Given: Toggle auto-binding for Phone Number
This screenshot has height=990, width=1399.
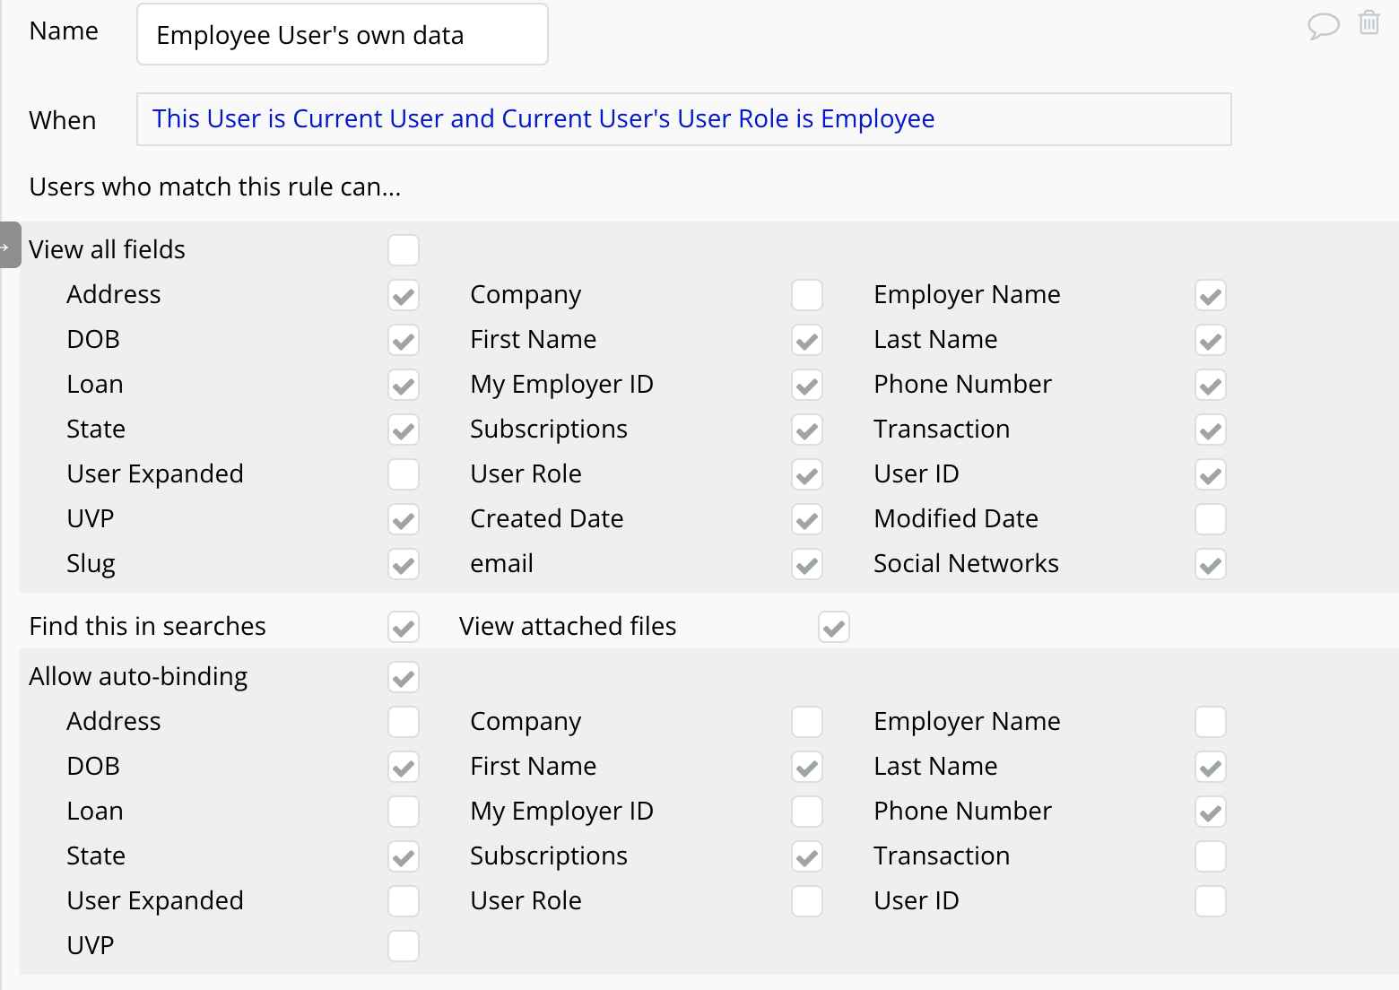Looking at the screenshot, I should tap(1211, 812).
